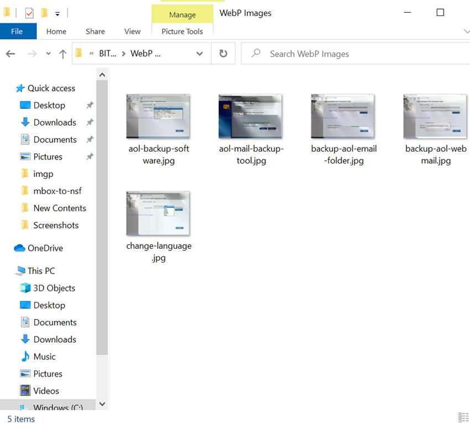Switch to details view via status bar icon
This screenshot has height=423, width=470.
[463, 417]
